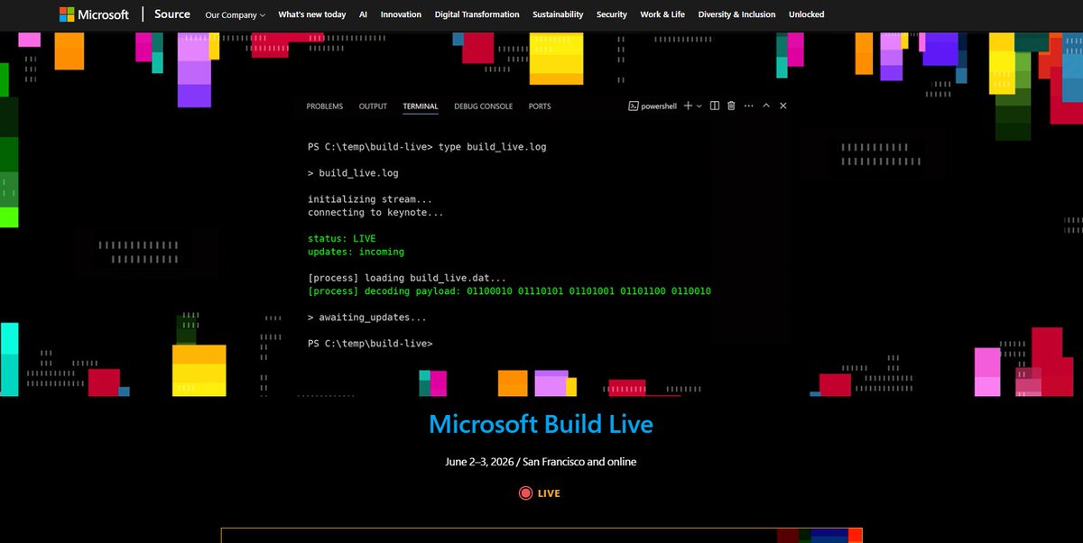Click the 'status: LIVE' terminal line

(x=342, y=238)
